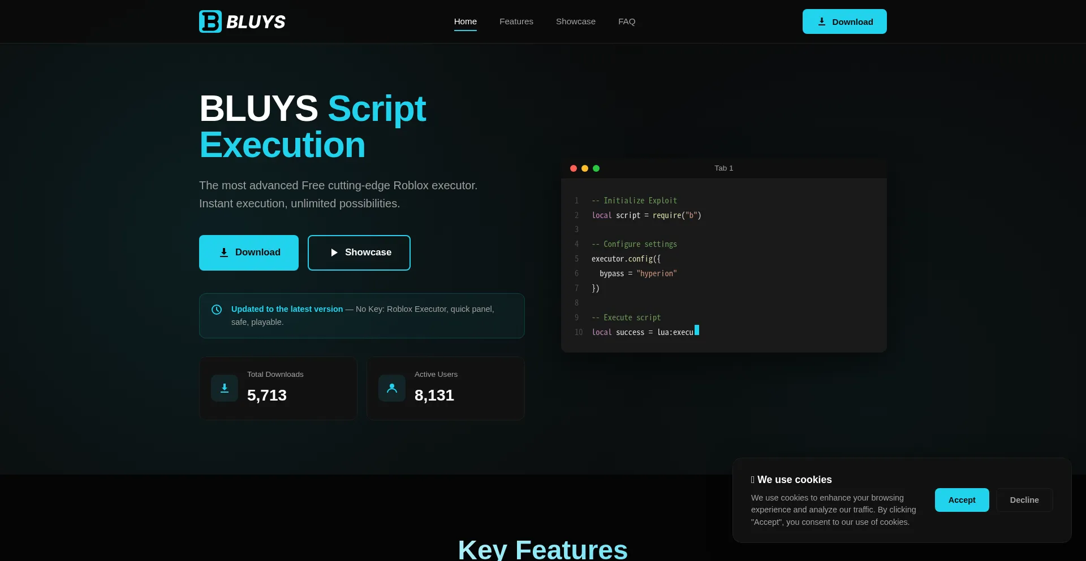Click the 'Active Users' label

click(436, 375)
